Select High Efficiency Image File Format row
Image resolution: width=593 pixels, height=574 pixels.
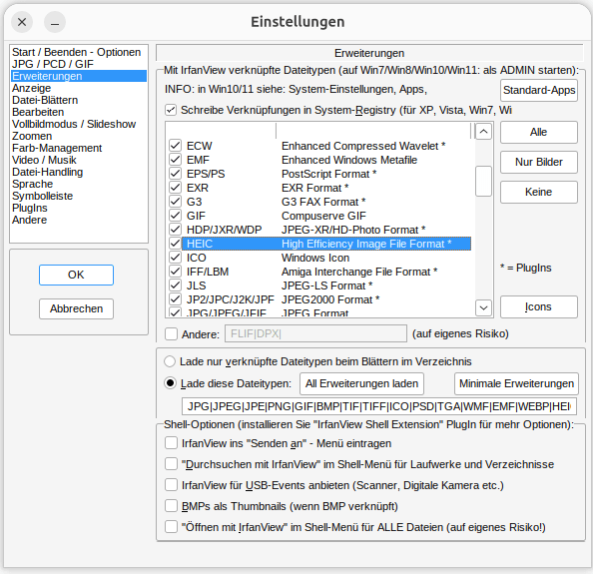(326, 244)
